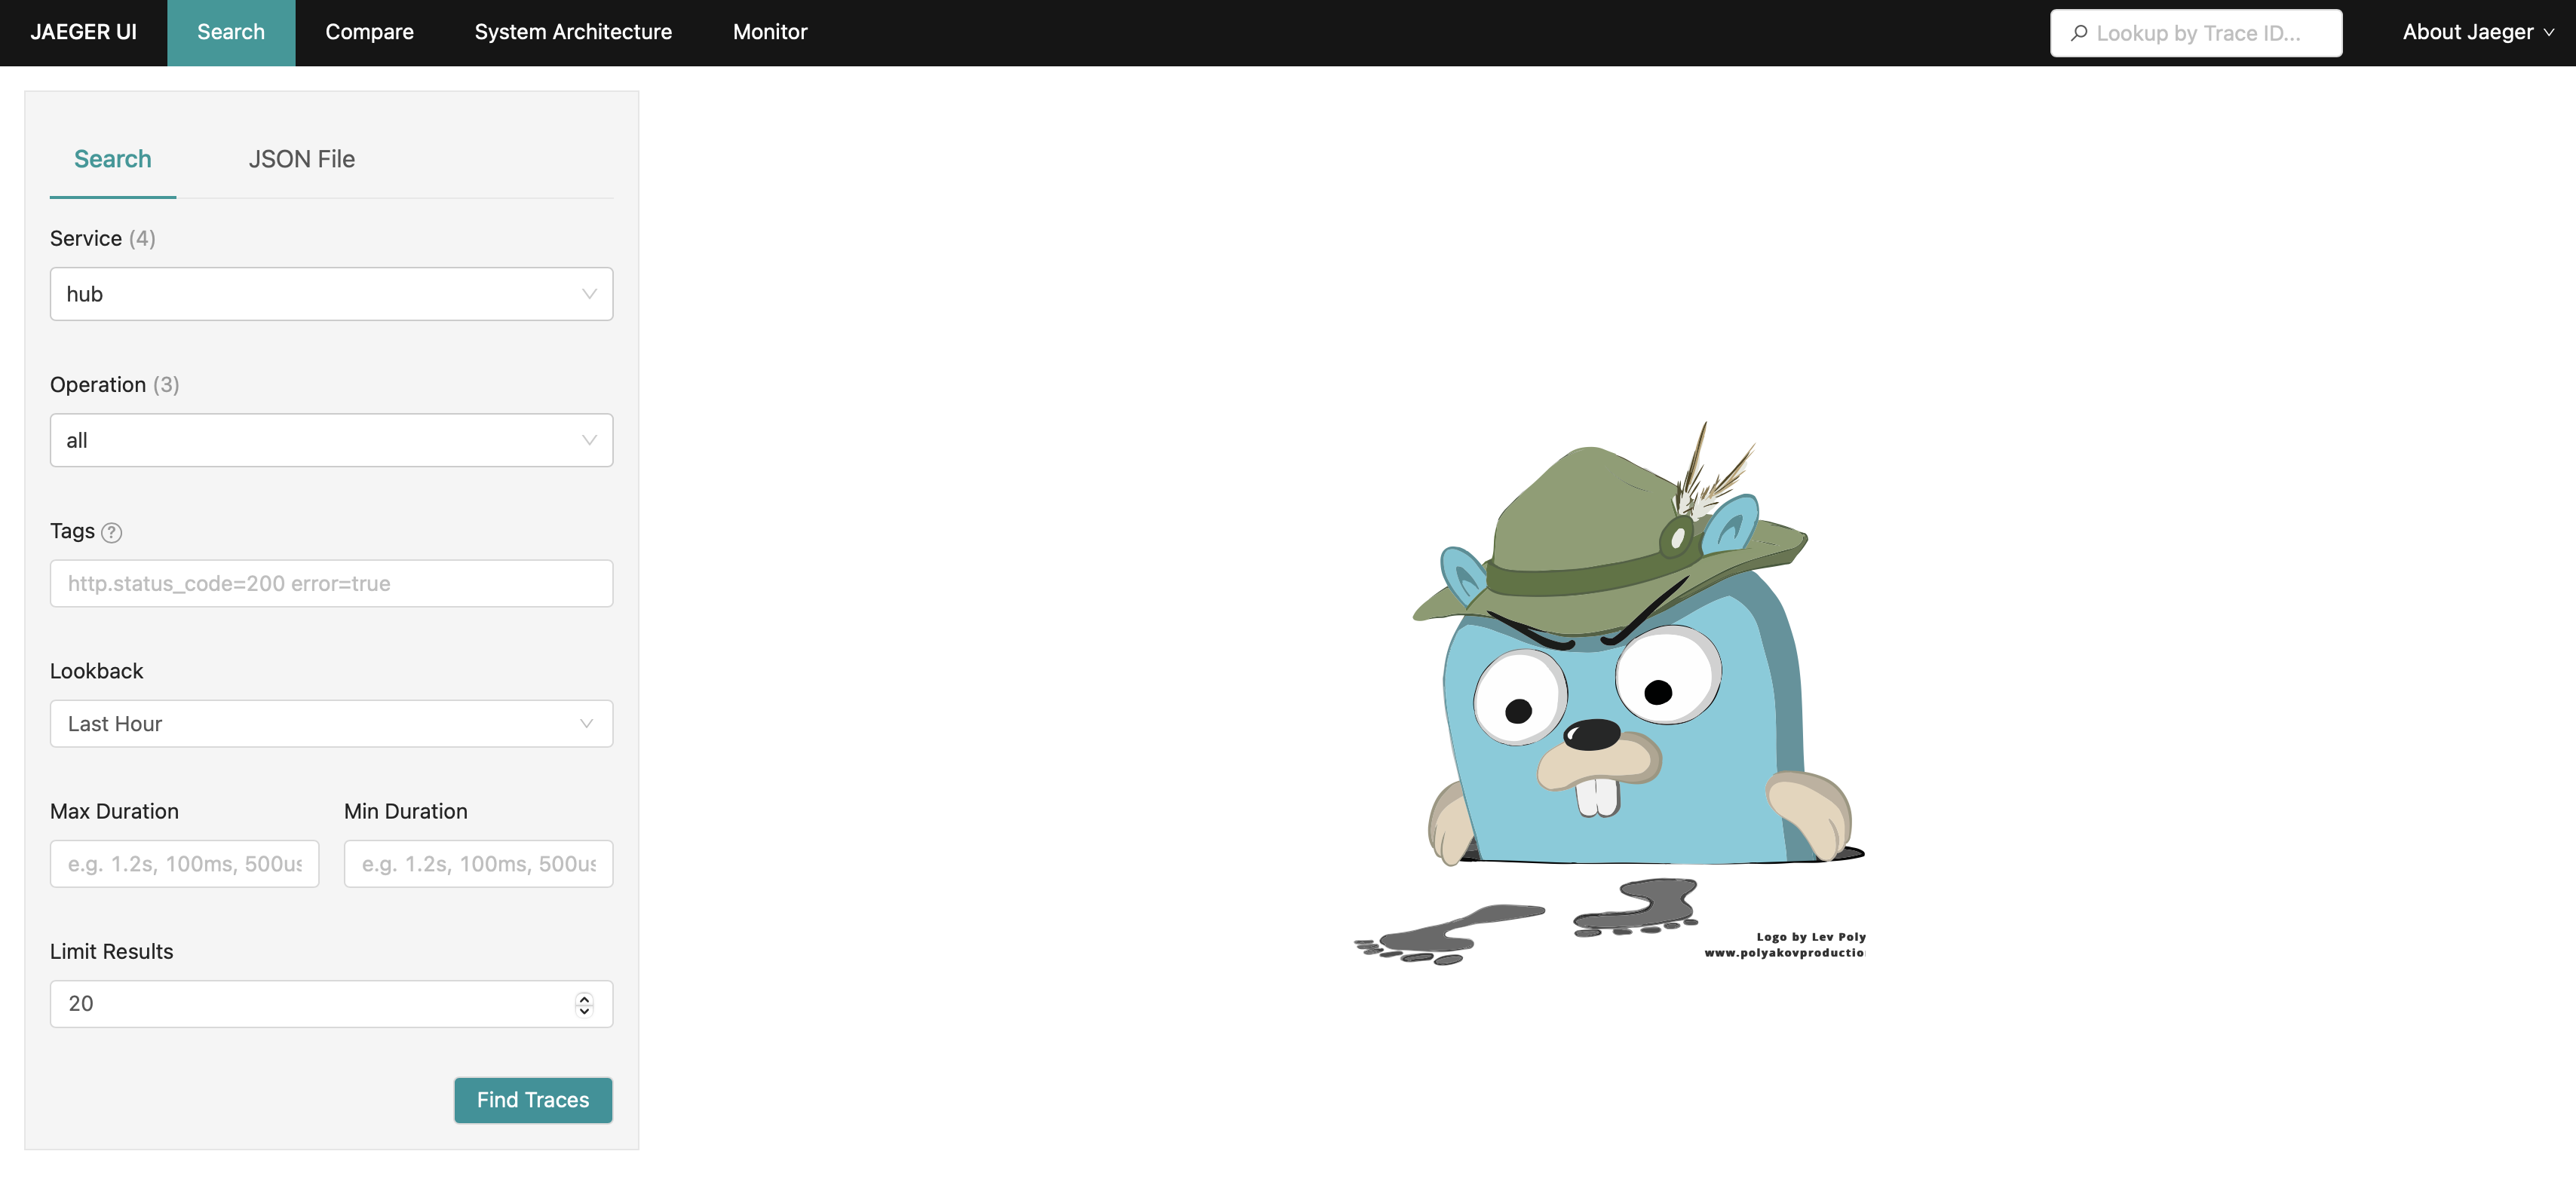Click the Min Duration label
Image resolution: width=2576 pixels, height=1191 pixels.
(x=405, y=811)
